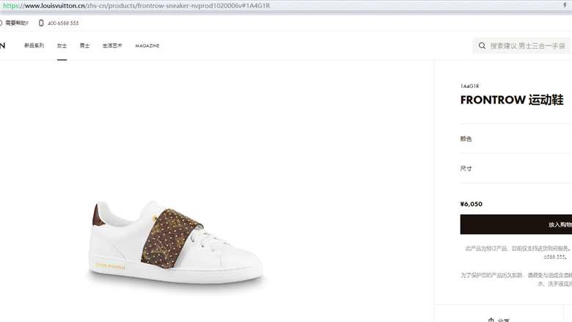This screenshot has height=322, width=572.
Task: Click the FRONTROW 运动鞋 product title
Action: coord(512,100)
